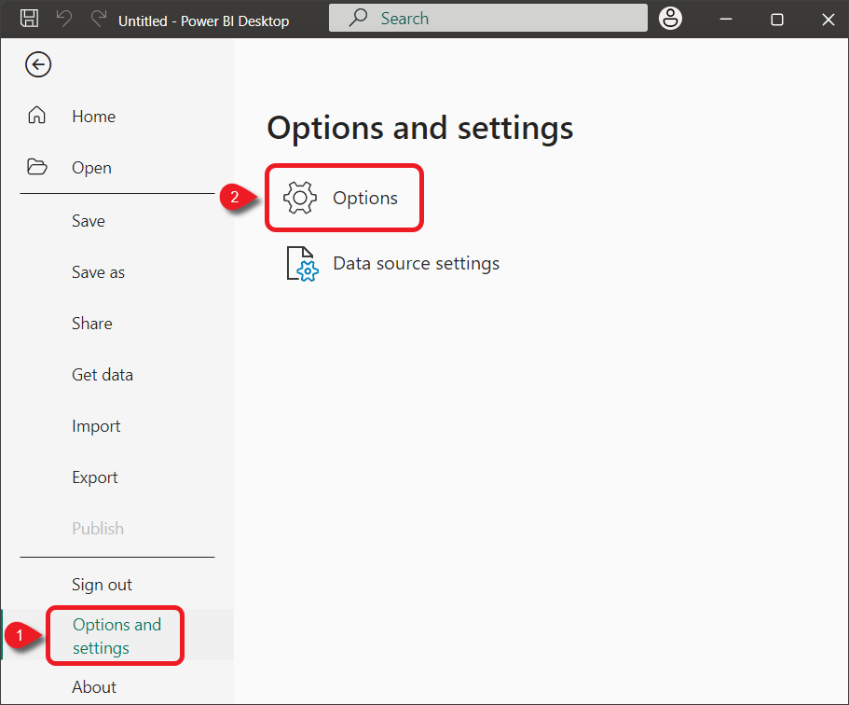The image size is (849, 705).
Task: Click the Redo arrow icon
Action: coord(98,19)
